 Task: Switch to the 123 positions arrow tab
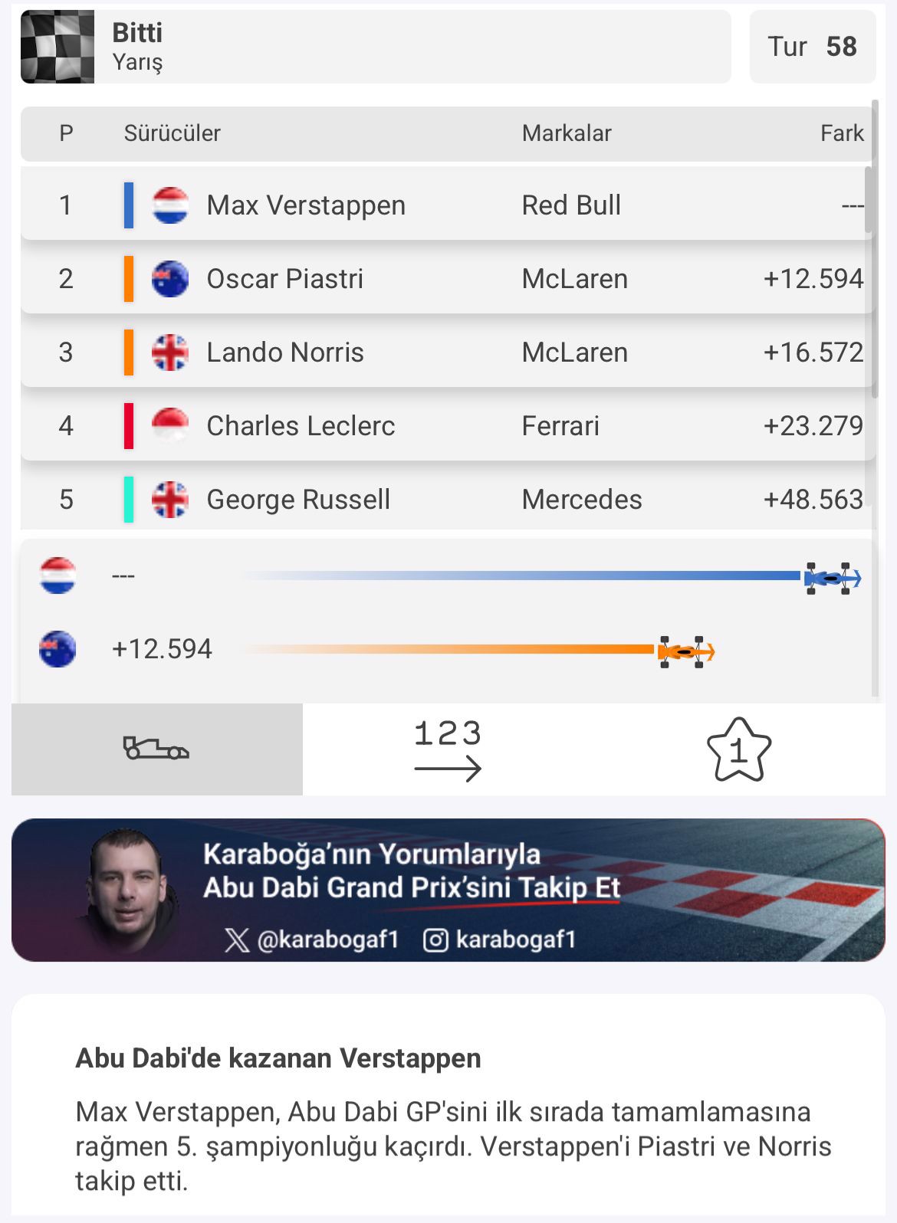click(448, 749)
